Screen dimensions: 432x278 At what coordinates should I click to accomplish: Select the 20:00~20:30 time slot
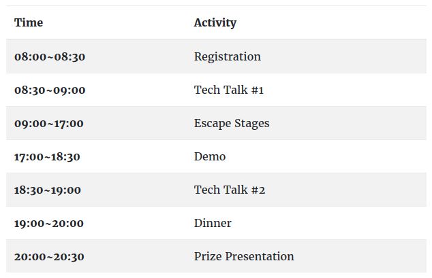(49, 256)
